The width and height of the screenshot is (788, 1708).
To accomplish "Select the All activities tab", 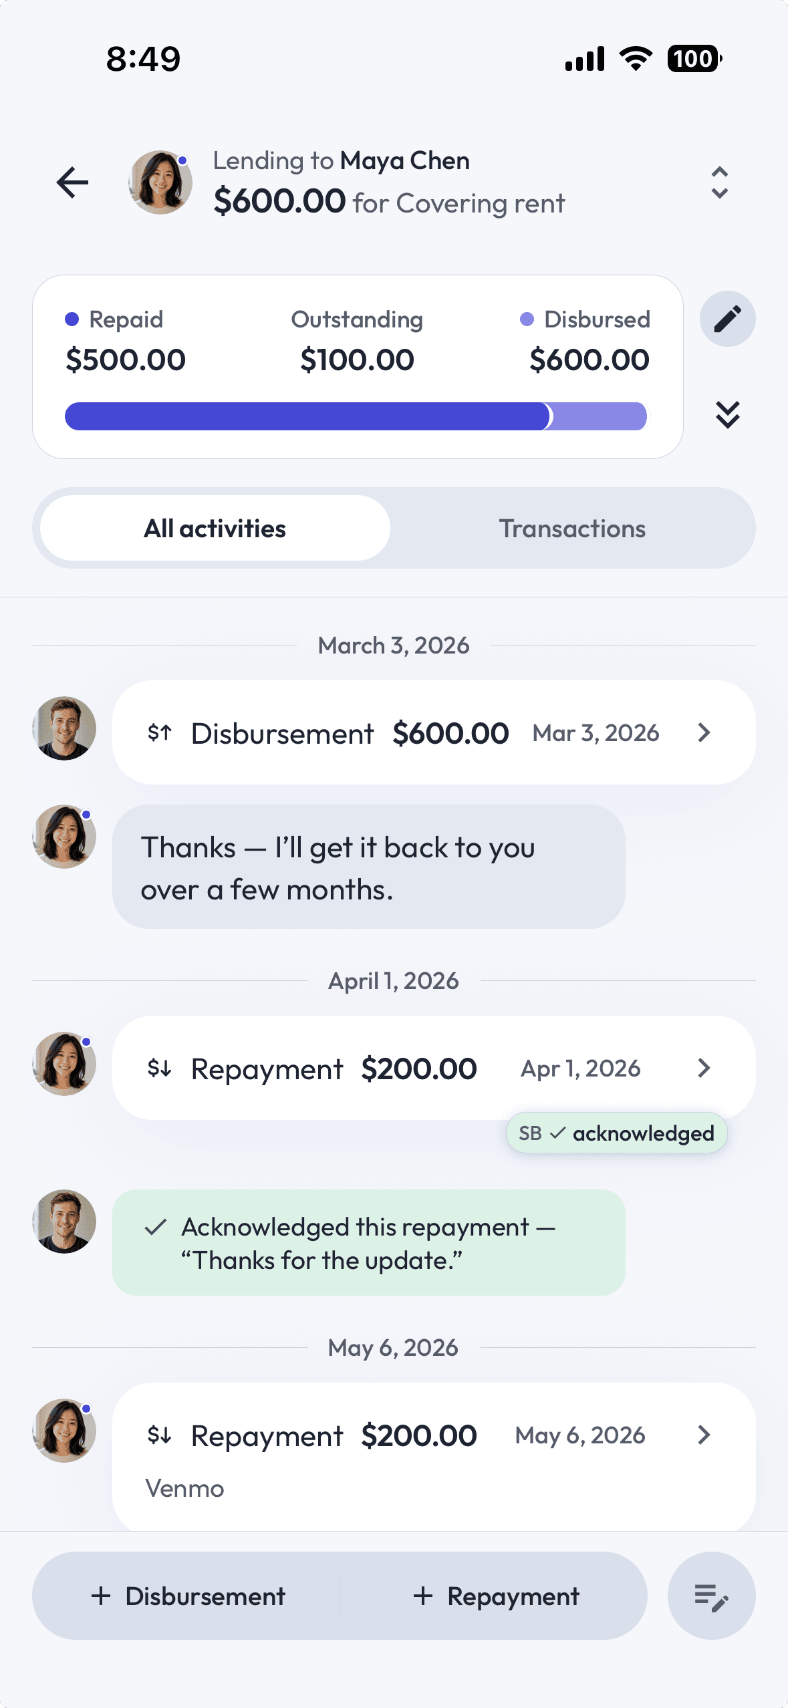I will pyautogui.click(x=215, y=529).
